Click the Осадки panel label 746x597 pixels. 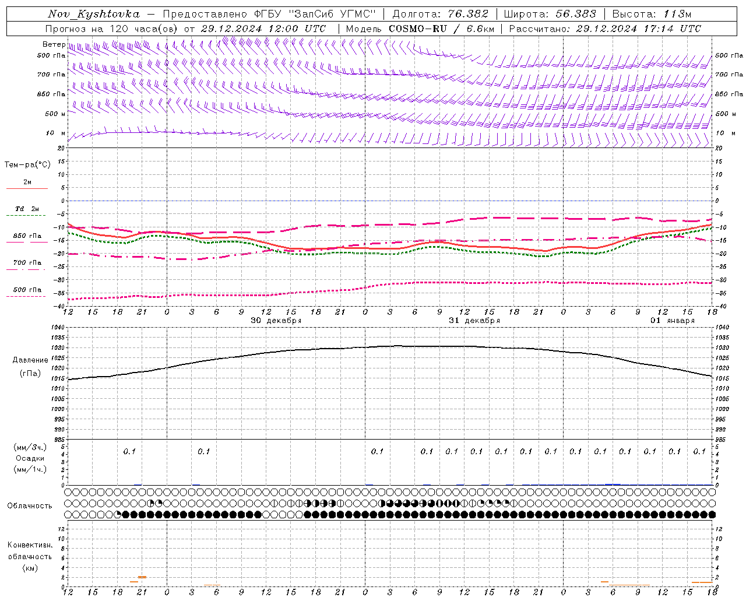pos(30,458)
